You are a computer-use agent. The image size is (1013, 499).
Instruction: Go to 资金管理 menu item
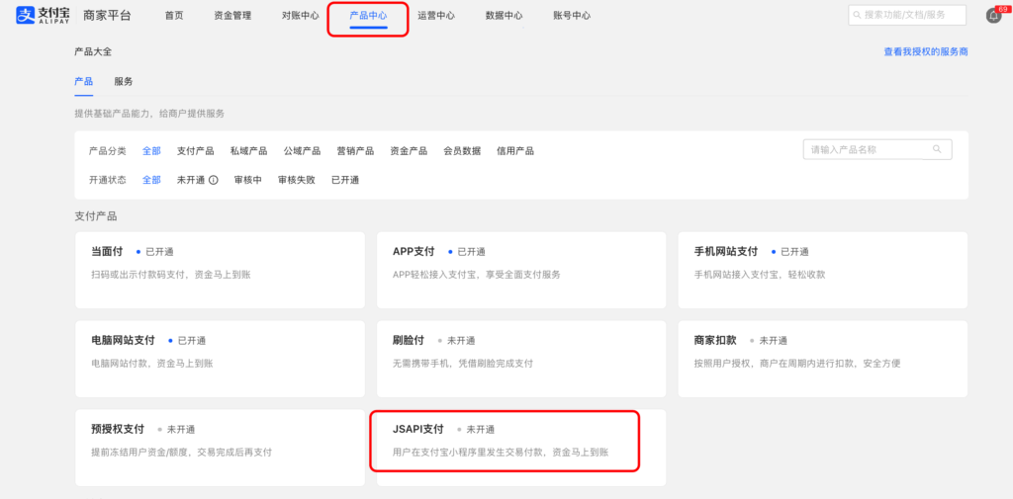click(x=232, y=16)
